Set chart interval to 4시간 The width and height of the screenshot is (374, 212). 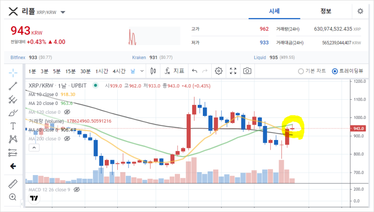[119, 71]
